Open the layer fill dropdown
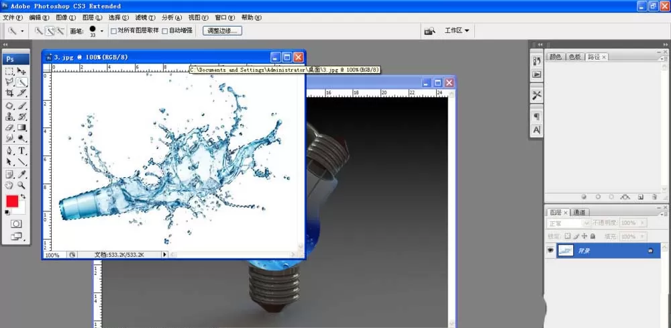This screenshot has height=328, width=671. 642,237
